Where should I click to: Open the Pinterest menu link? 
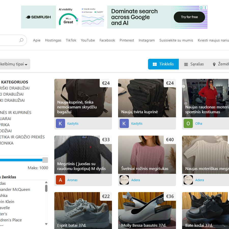(127, 40)
